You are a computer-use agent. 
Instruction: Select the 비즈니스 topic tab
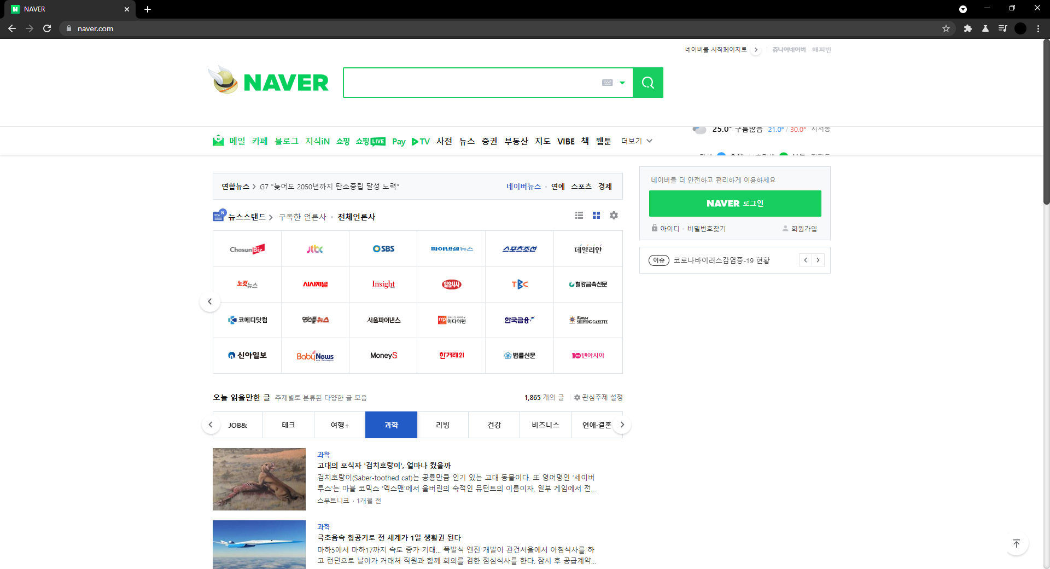point(545,425)
